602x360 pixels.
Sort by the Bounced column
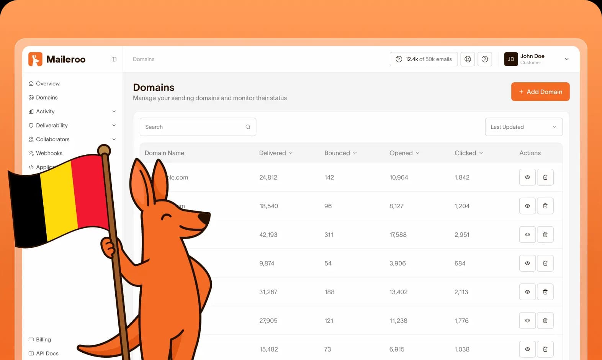340,153
